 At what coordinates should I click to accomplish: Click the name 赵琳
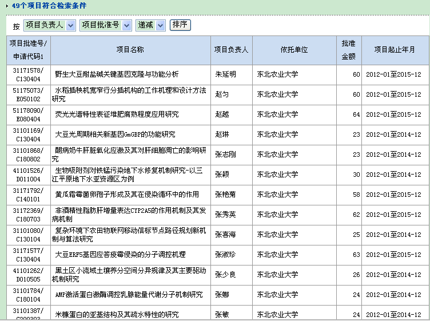click(x=222, y=134)
